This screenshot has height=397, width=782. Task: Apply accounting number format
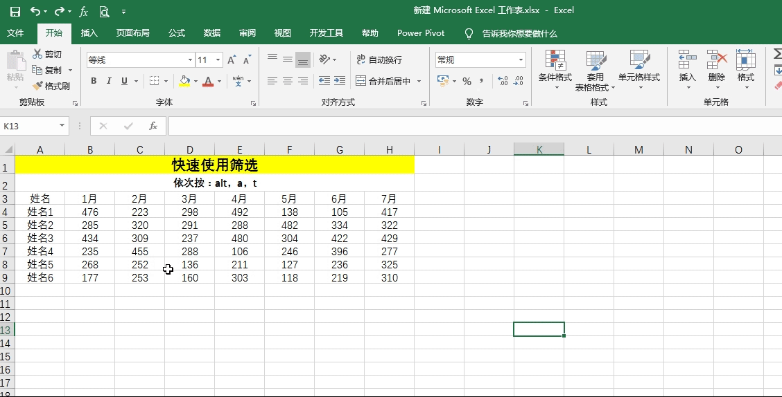click(442, 81)
